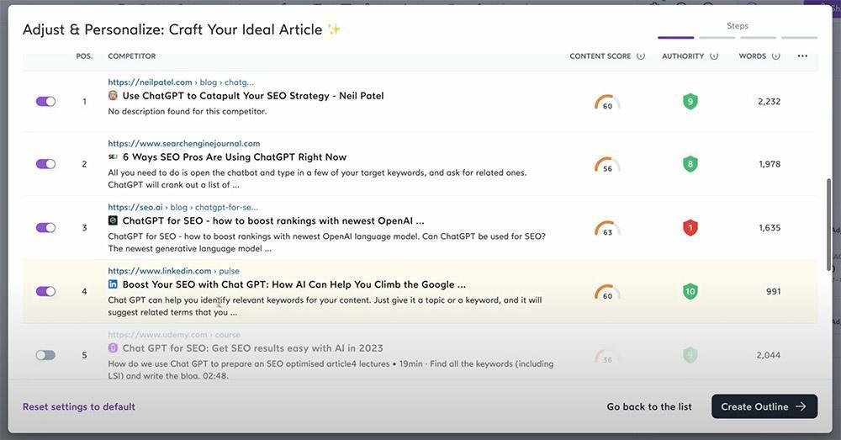
Task: Click the vertical scrollbar thumb
Action: point(830,225)
